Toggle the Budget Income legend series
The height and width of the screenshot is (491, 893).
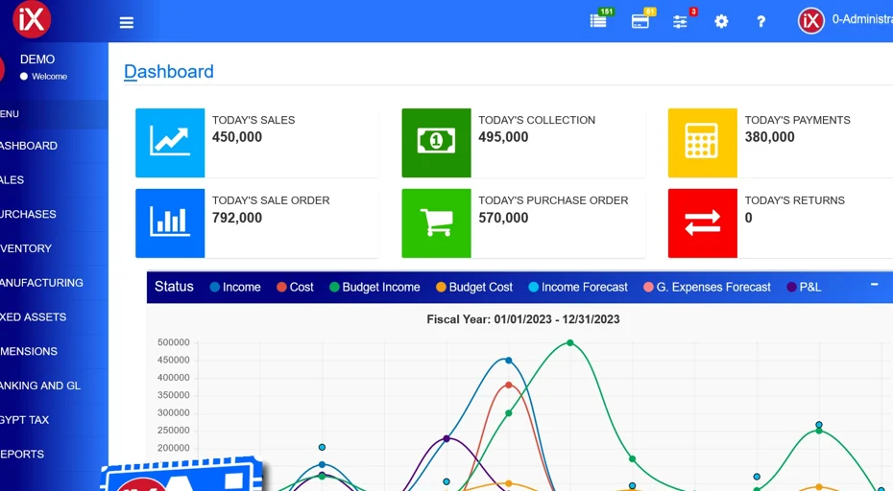(x=374, y=288)
